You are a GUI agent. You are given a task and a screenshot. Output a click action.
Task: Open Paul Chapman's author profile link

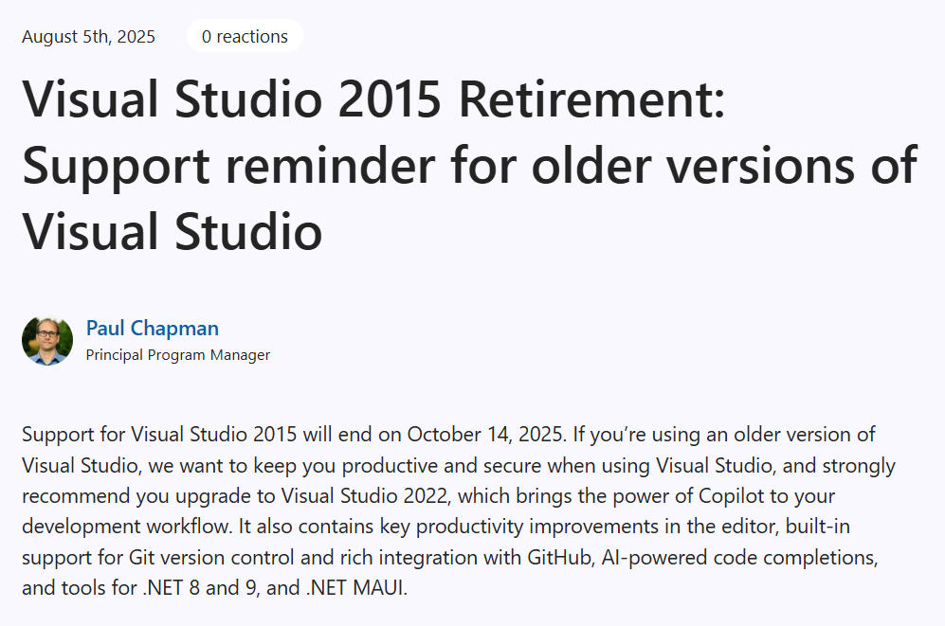click(x=152, y=329)
